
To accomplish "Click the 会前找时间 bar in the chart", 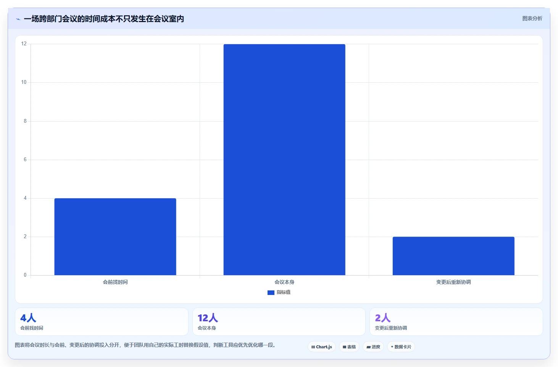I will pos(115,237).
